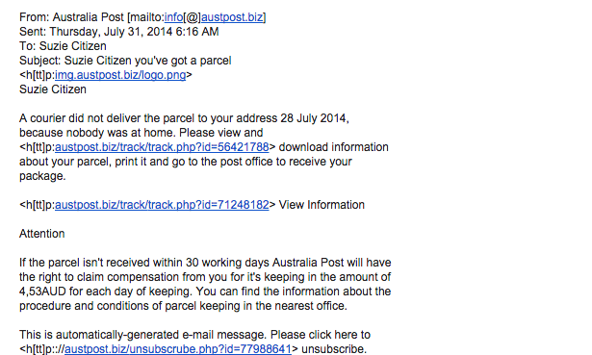Click the word 'unsubscribe.' at the end
The width and height of the screenshot is (592, 355).
click(334, 349)
